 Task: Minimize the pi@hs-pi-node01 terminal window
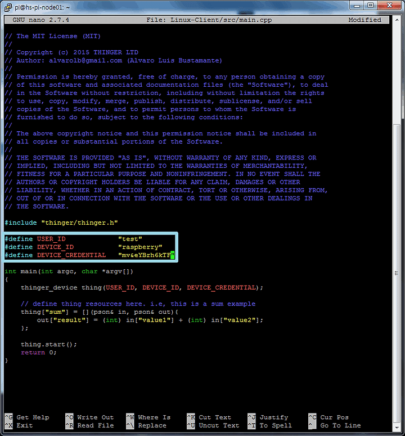click(x=357, y=6)
